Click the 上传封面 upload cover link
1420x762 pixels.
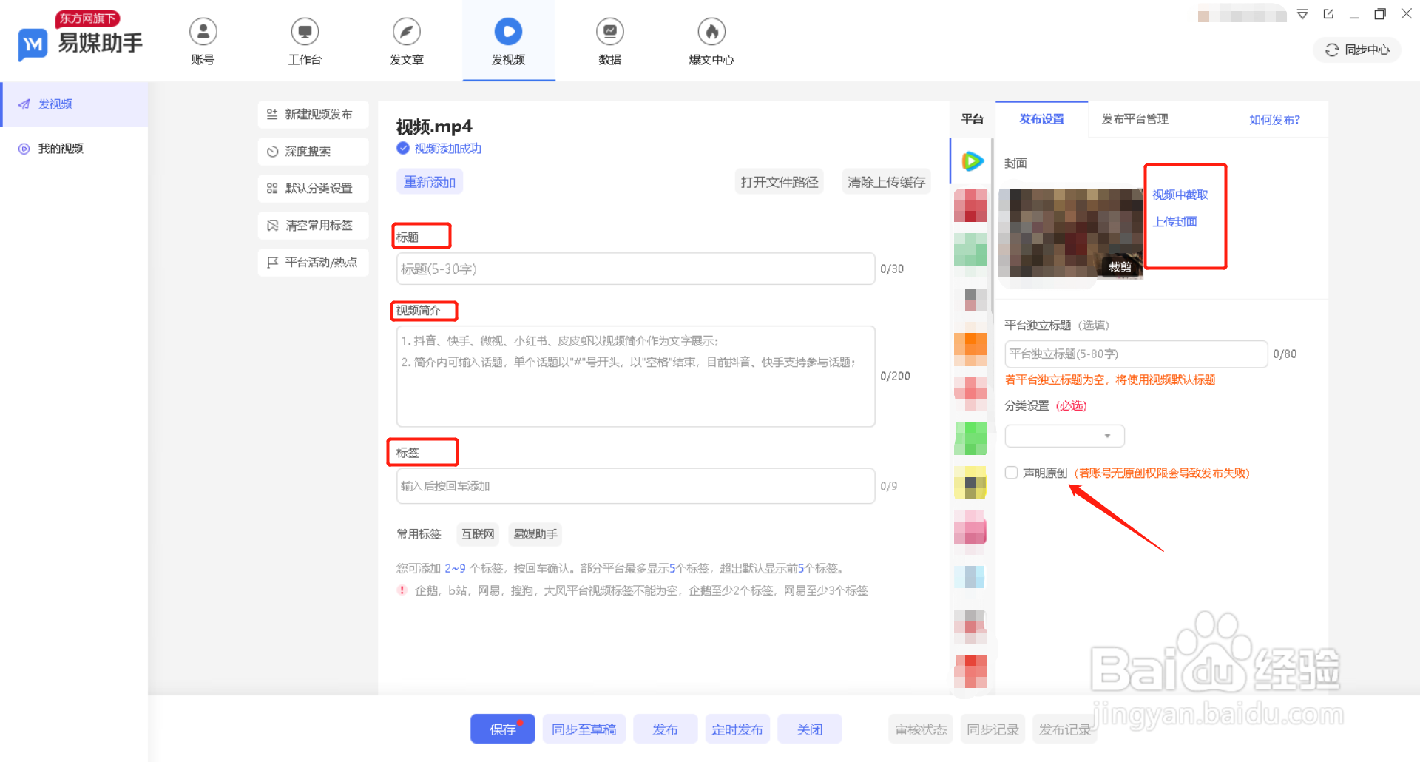pyautogui.click(x=1174, y=220)
